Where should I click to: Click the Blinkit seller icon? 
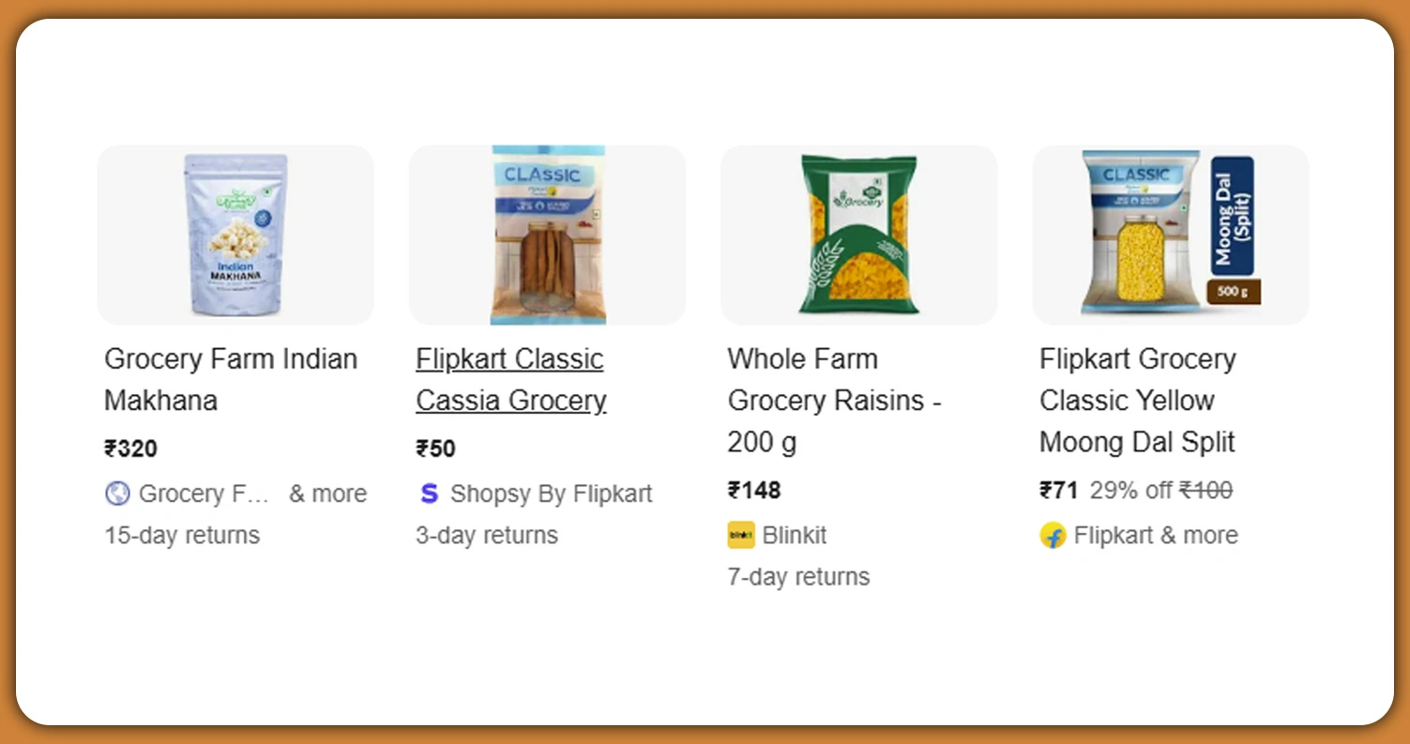tap(740, 535)
